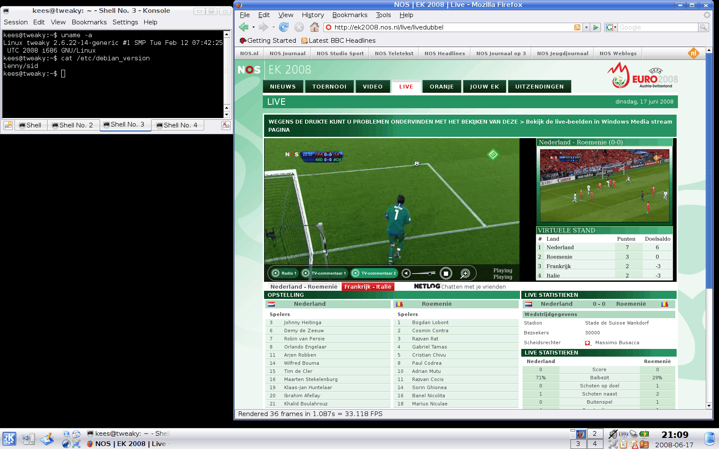The image size is (719, 449).
Task: Adjust the video player volume slider
Action: (x=424, y=273)
